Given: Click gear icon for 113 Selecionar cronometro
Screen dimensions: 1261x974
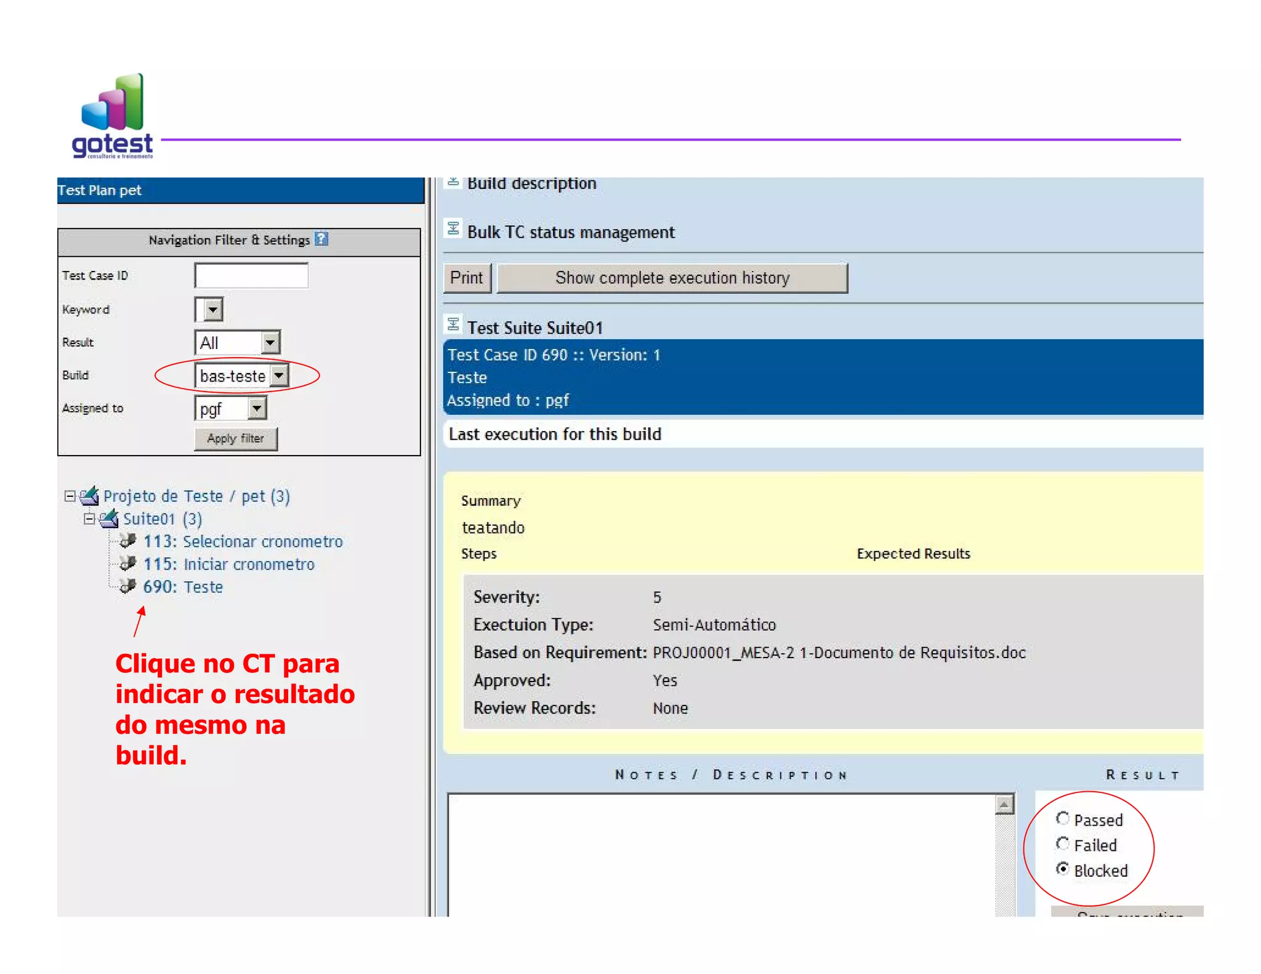Looking at the screenshot, I should (x=128, y=541).
